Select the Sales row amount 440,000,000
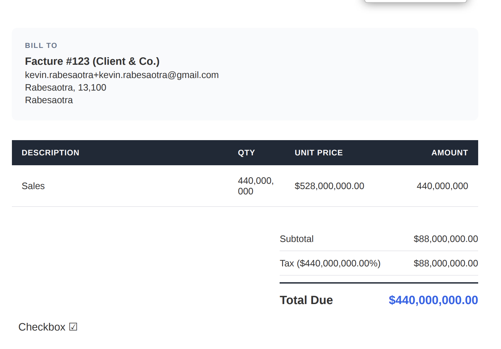The width and height of the screenshot is (501, 349). click(x=442, y=186)
